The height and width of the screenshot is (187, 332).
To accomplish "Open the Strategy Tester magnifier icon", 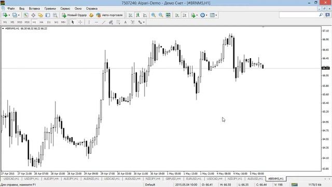I will click(55, 15).
